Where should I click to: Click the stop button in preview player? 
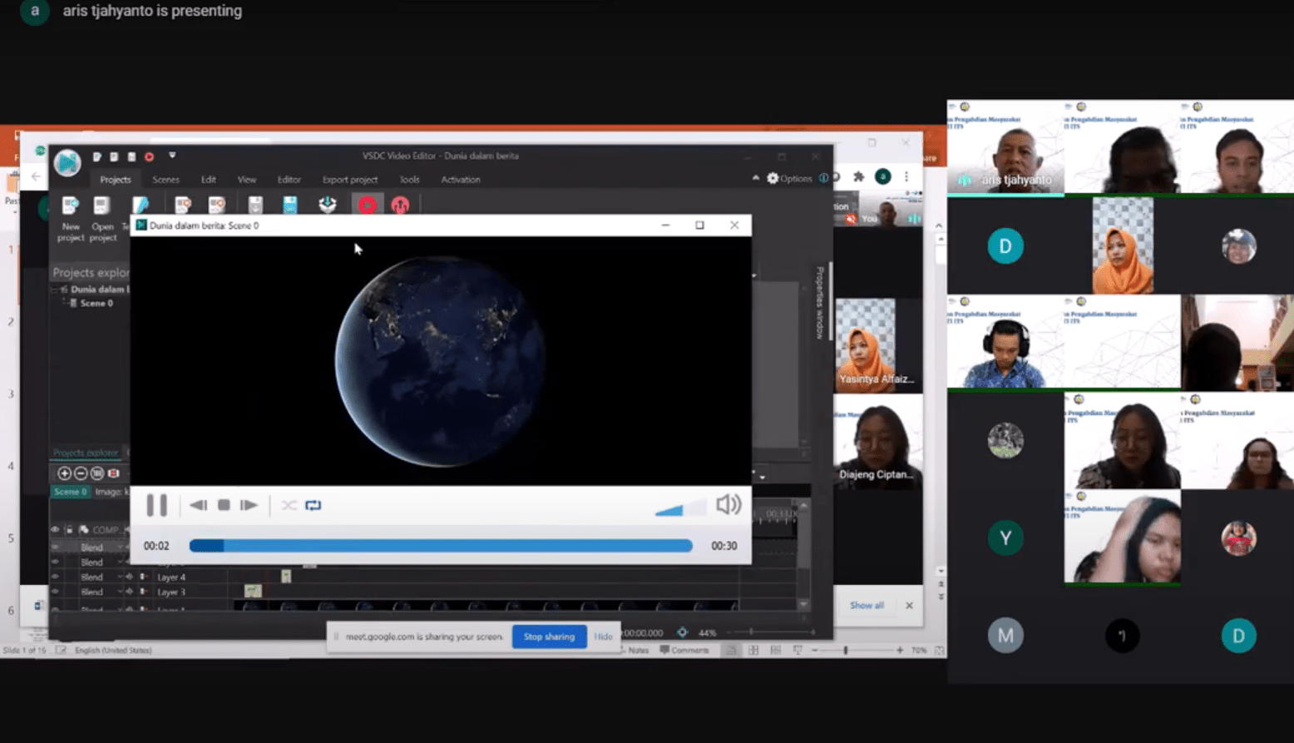[224, 505]
